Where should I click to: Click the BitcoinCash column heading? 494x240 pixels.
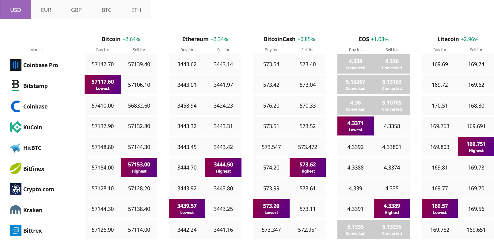tap(279, 39)
